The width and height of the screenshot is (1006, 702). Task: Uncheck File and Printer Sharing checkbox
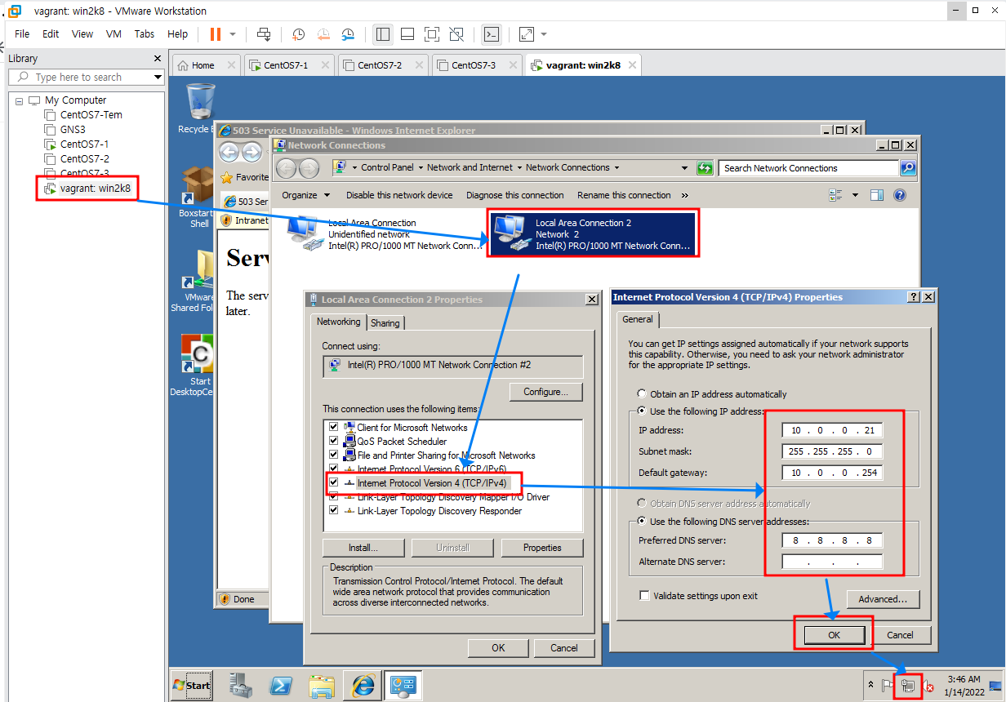pos(333,455)
